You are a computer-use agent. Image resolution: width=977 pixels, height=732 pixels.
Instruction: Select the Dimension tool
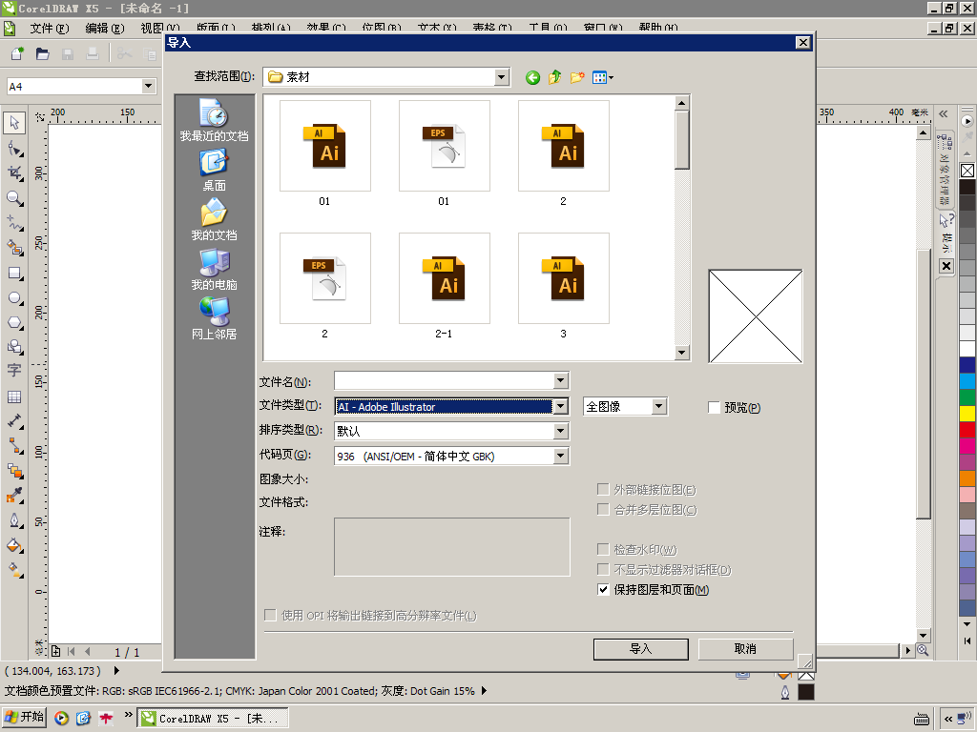click(14, 421)
